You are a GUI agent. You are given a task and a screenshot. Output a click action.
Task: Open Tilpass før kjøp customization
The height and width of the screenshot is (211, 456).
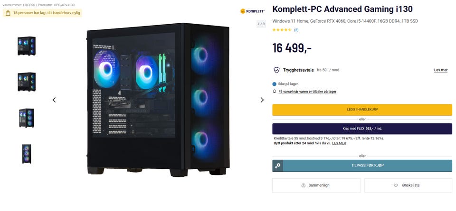[x=362, y=166]
